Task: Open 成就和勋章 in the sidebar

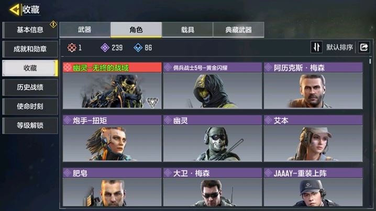Action: (30, 49)
